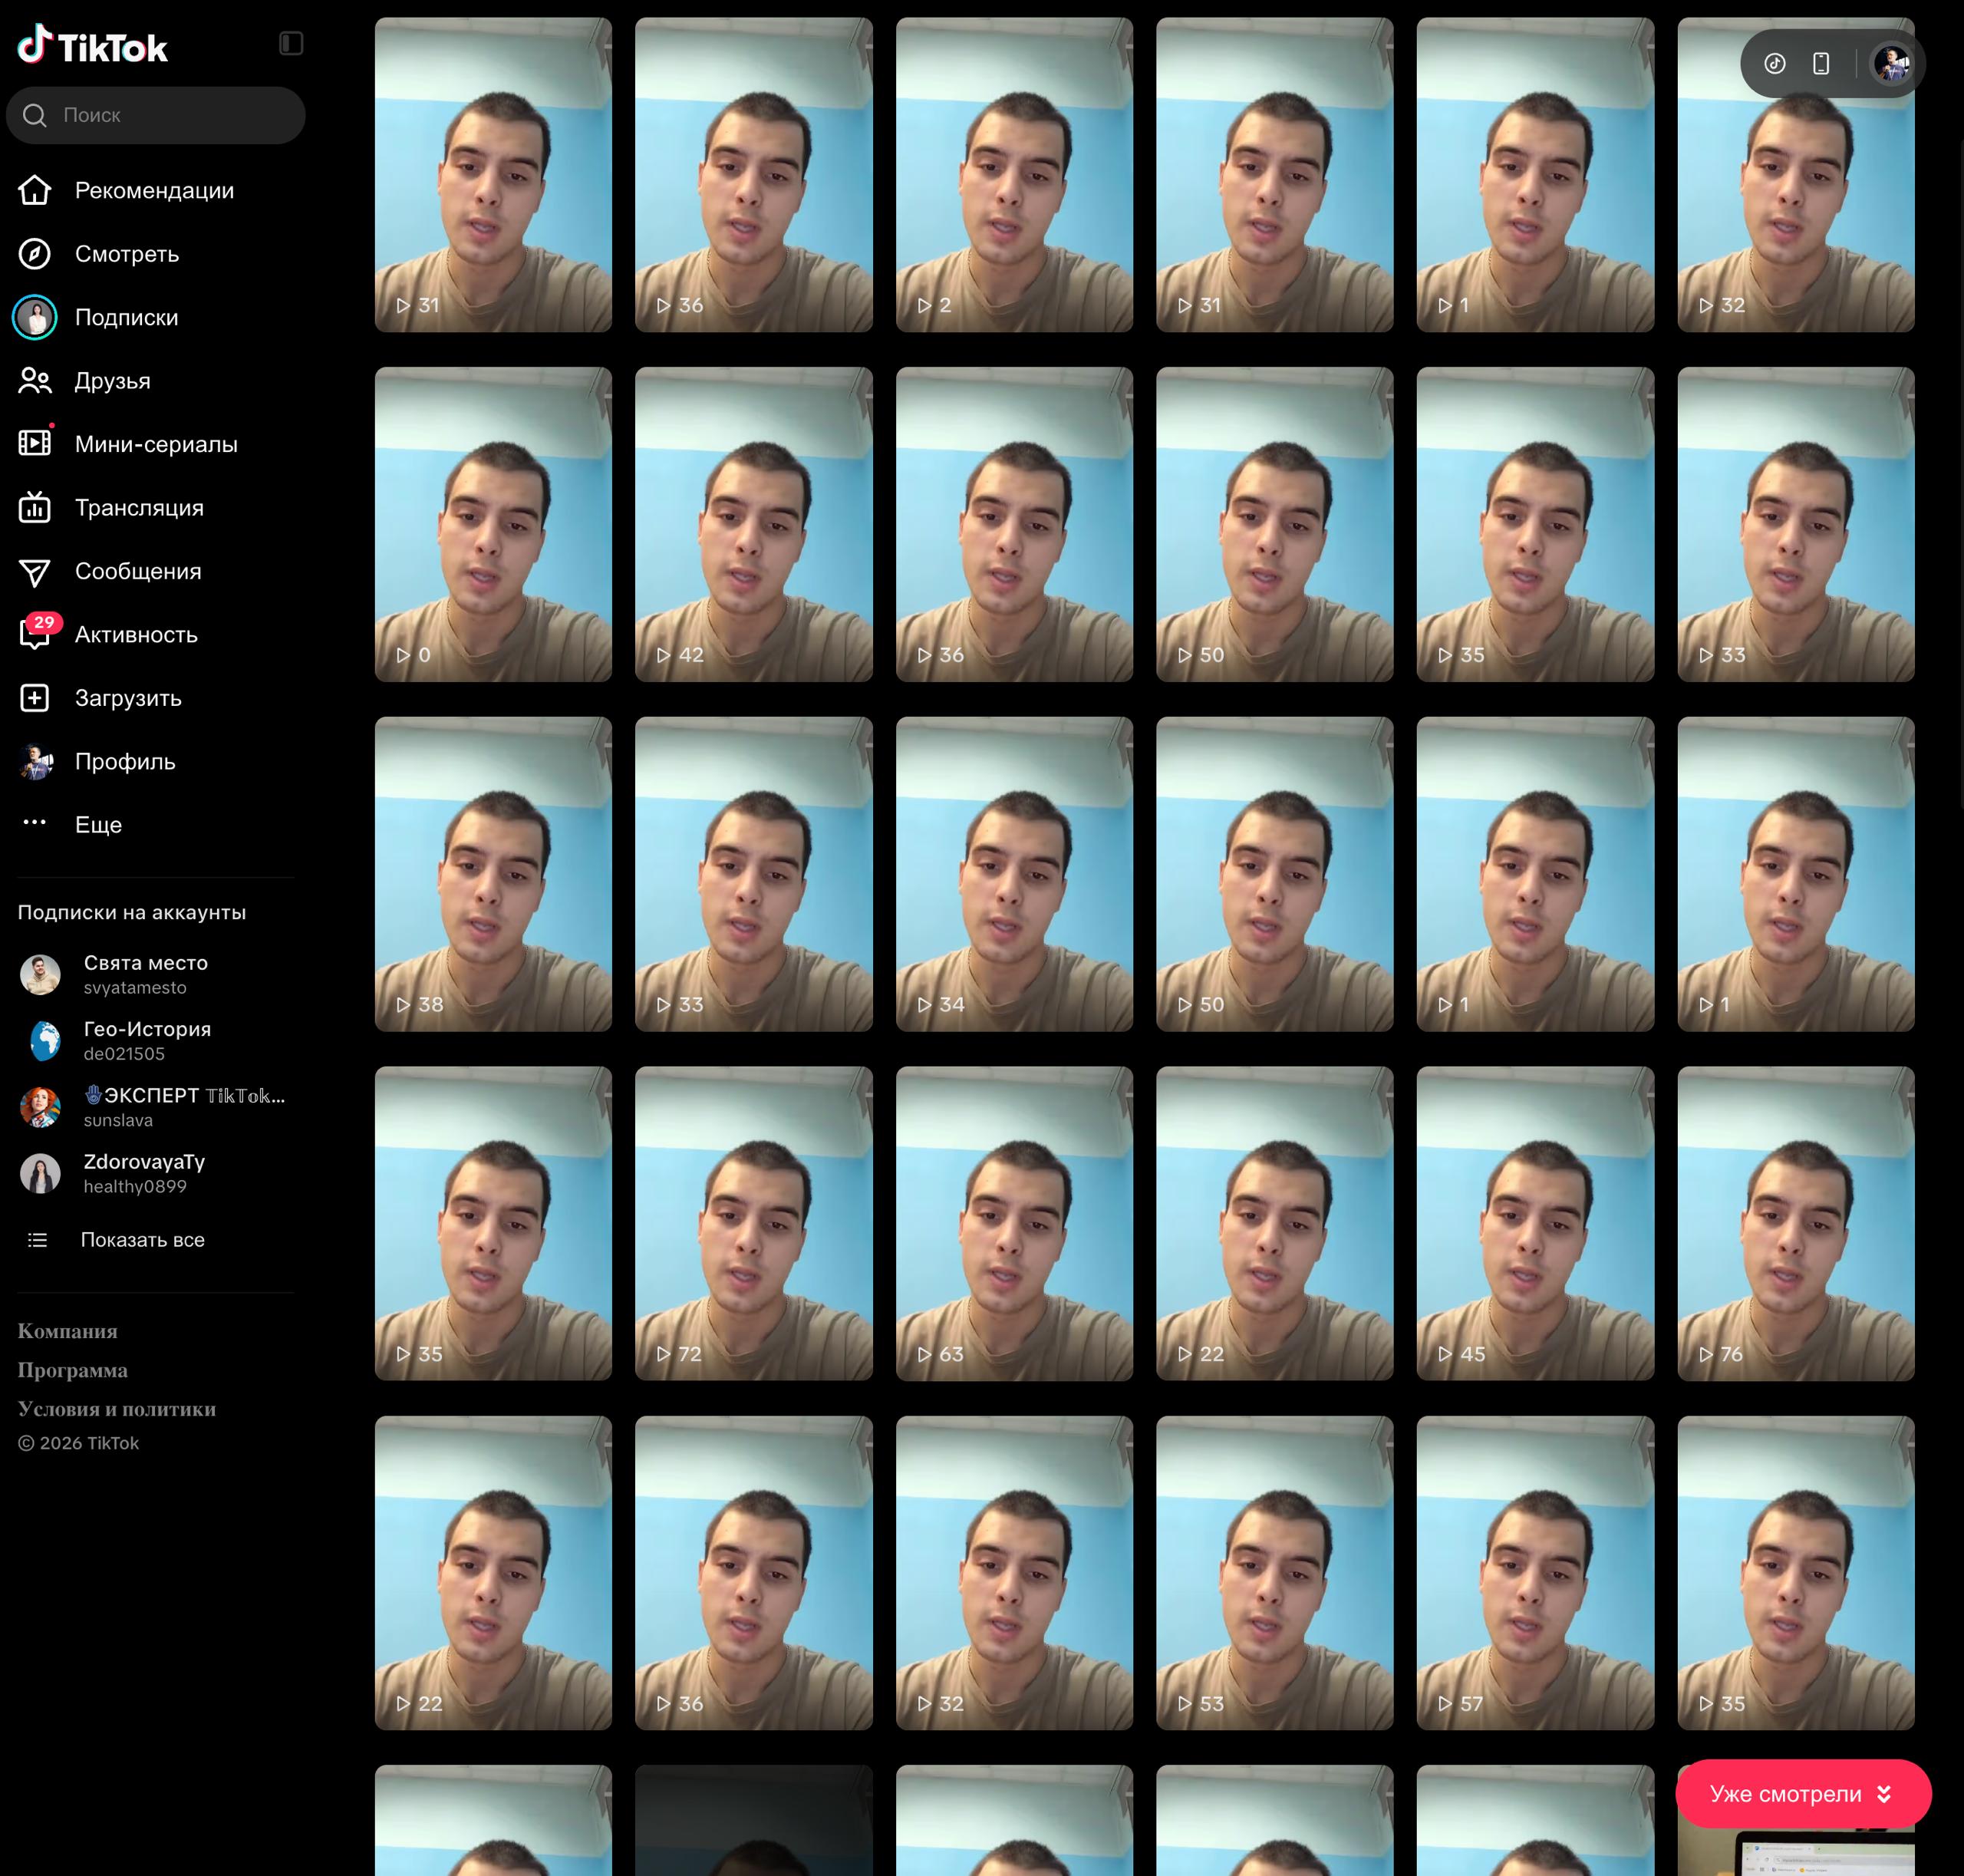This screenshot has height=1876, width=1964.
Task: Open the video with 57 views
Action: (x=1535, y=1573)
